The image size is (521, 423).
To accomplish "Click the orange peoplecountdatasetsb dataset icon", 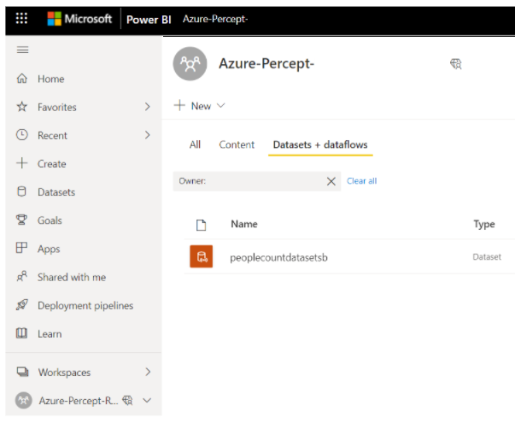I will coord(201,256).
